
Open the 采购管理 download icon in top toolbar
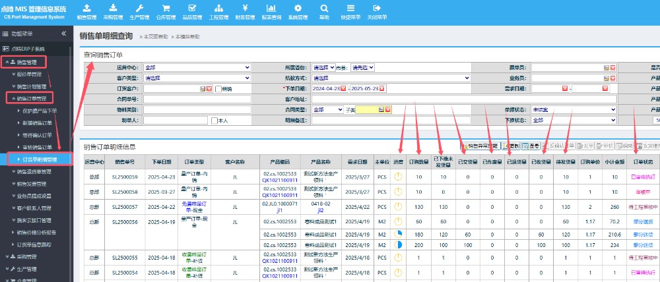[113, 8]
